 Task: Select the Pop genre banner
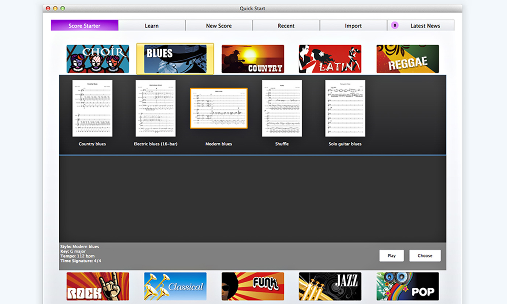coord(408,286)
